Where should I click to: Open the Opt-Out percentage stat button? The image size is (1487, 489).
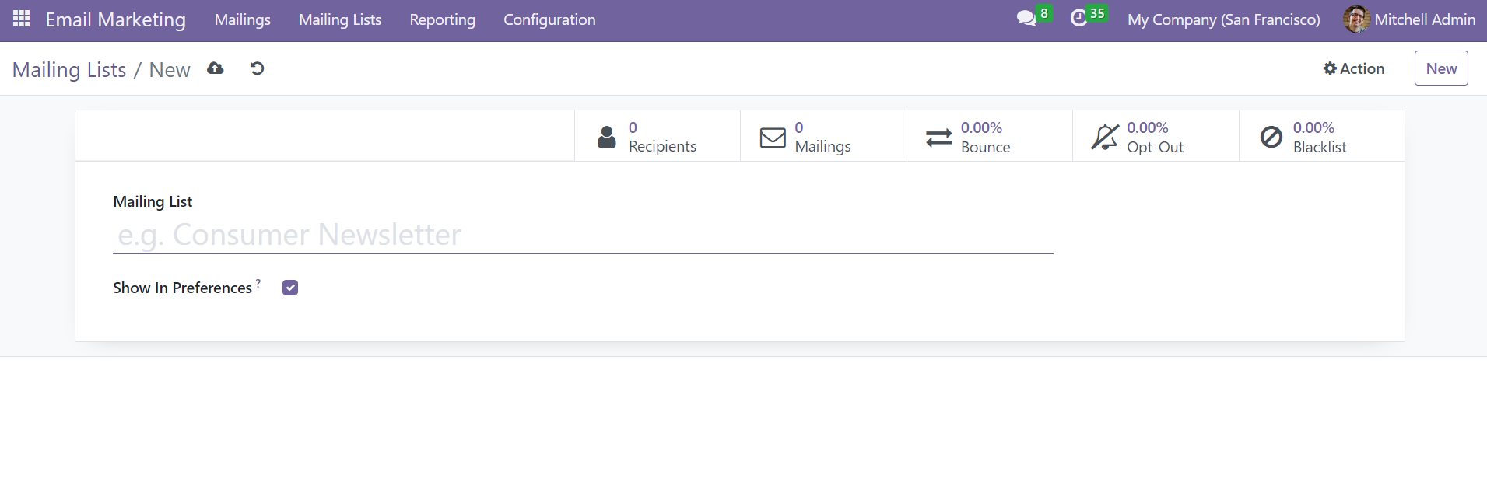pos(1156,136)
